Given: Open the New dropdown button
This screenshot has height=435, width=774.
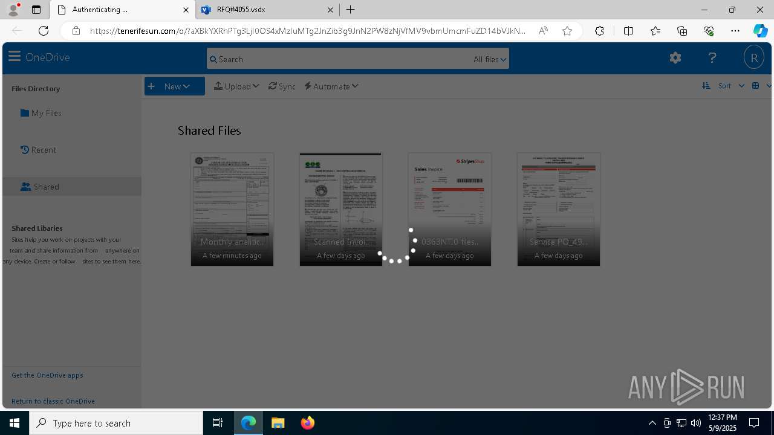Looking at the screenshot, I should (x=175, y=86).
